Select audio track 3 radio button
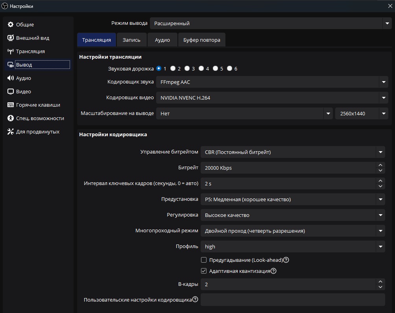Viewport: 395px width, 313px height. pyautogui.click(x=187, y=68)
